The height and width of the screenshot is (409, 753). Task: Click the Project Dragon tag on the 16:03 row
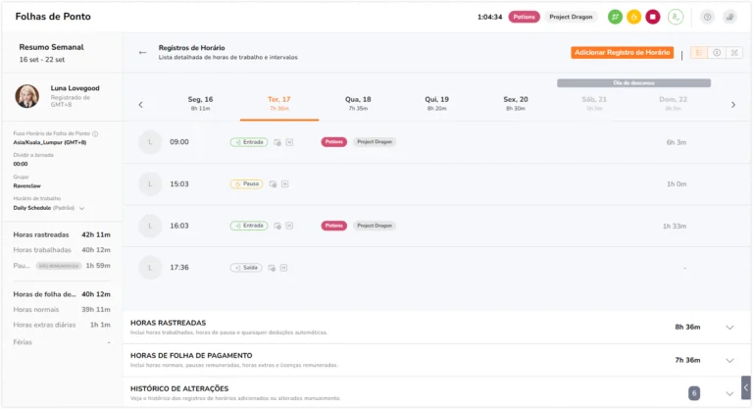pyautogui.click(x=375, y=226)
